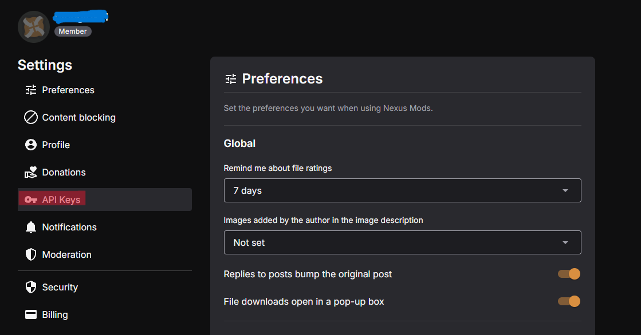The image size is (641, 335).
Task: Click the API Keys key icon
Action: click(x=31, y=200)
